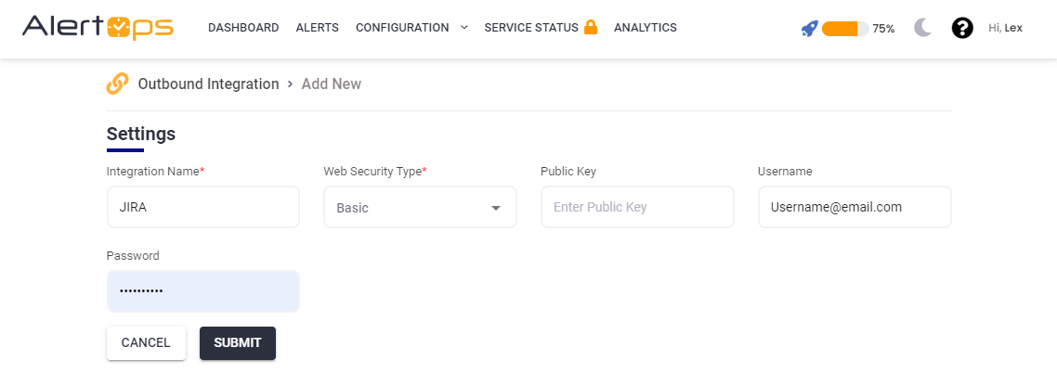
Task: Open the help question mark icon
Action: click(x=962, y=28)
